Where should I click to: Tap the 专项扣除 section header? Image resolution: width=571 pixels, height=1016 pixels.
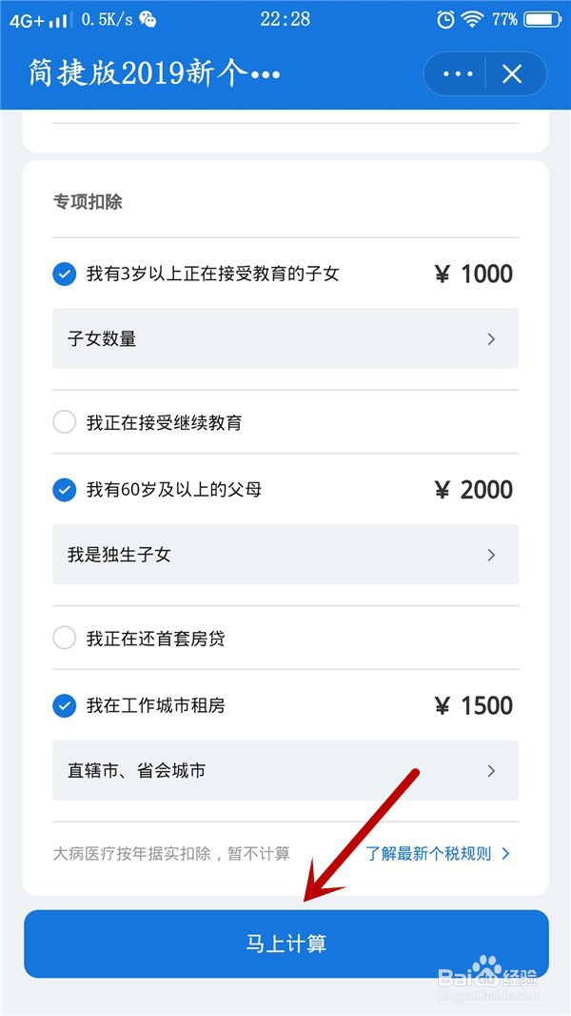[x=88, y=202]
